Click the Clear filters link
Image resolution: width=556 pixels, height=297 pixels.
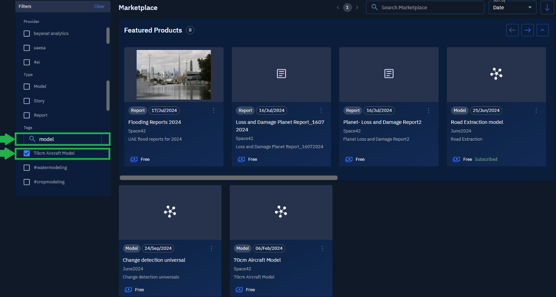tap(99, 6)
